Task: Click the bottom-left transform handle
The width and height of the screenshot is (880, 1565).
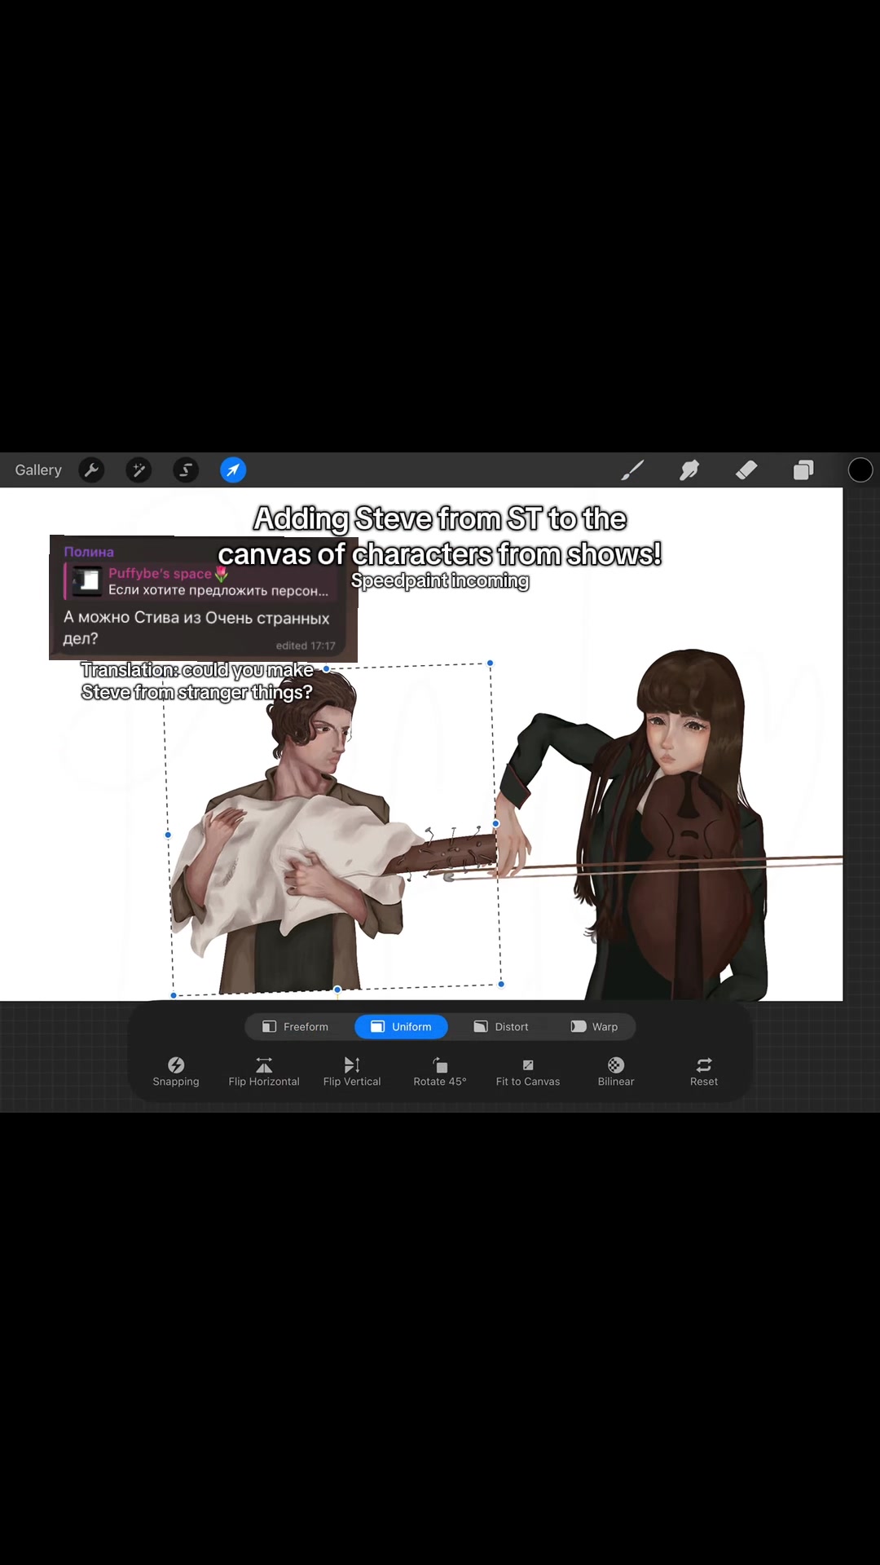Action: pos(174,995)
